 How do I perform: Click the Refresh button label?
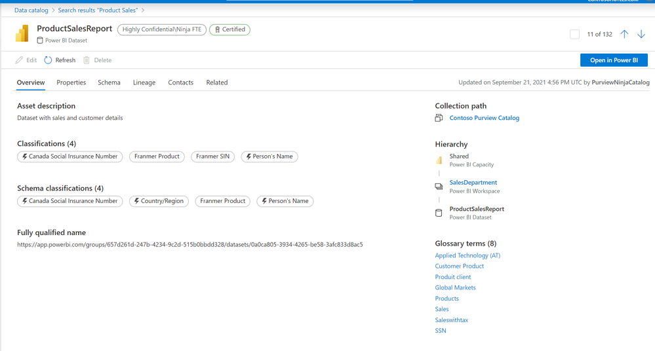point(66,60)
